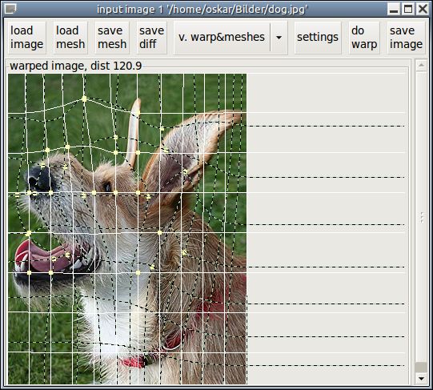Click the scrollbar down arrow
The height and width of the screenshot is (390, 433).
click(421, 378)
